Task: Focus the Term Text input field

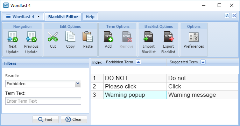Action: tap(43, 101)
